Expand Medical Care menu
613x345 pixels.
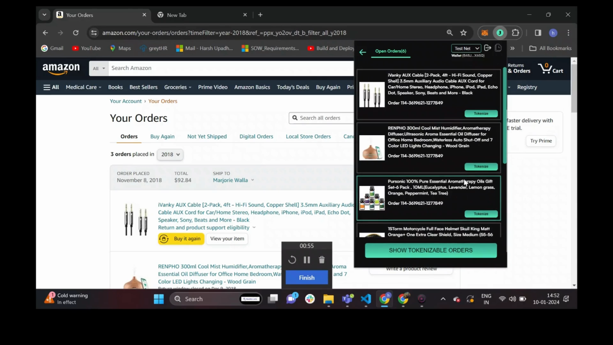83,87
